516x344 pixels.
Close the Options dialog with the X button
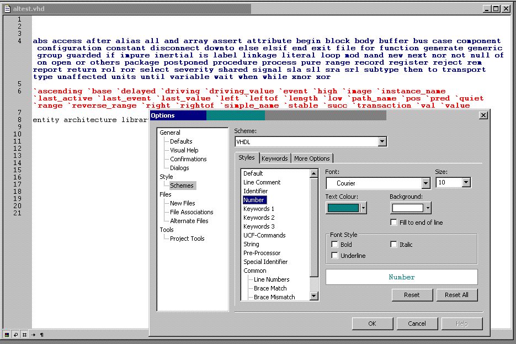pos(483,115)
